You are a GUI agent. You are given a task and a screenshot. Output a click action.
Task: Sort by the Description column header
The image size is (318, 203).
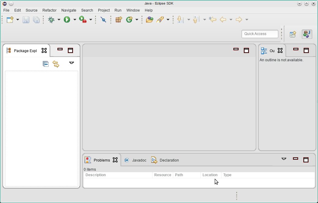click(x=118, y=175)
